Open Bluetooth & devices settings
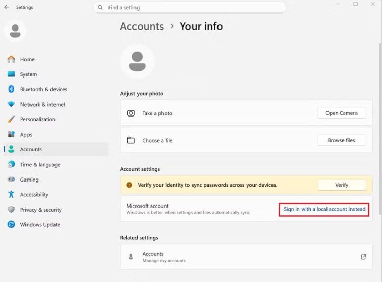 click(43, 89)
